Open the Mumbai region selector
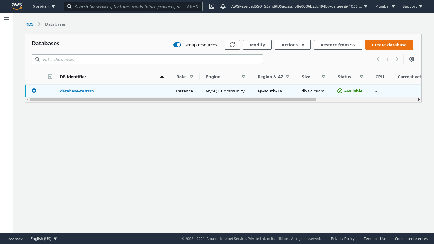The image size is (434, 244). coord(385,6)
